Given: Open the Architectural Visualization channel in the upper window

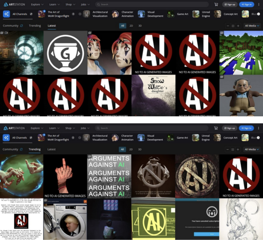Looking at the screenshot, I should (x=96, y=14).
